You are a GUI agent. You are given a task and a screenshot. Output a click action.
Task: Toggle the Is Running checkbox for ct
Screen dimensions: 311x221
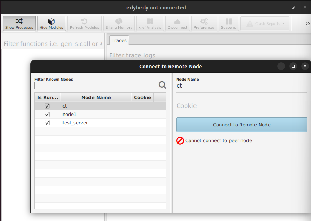[47, 106]
